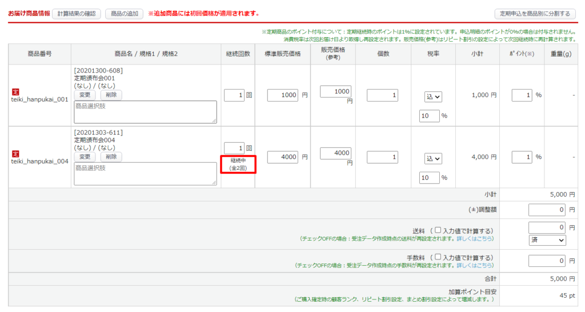Open 詳しくはこちら link in the 手数料 row
585x312 pixels.
point(475,266)
